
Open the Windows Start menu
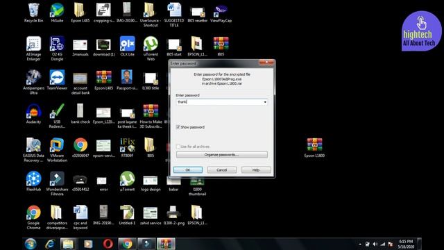tap(31, 244)
